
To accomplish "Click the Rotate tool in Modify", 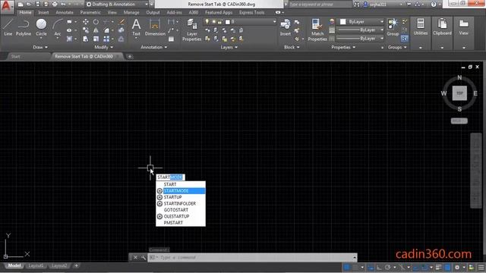I will tap(96, 22).
